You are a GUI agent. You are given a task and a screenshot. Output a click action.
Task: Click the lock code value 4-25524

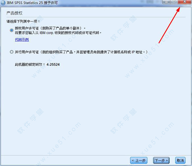click(x=53, y=64)
